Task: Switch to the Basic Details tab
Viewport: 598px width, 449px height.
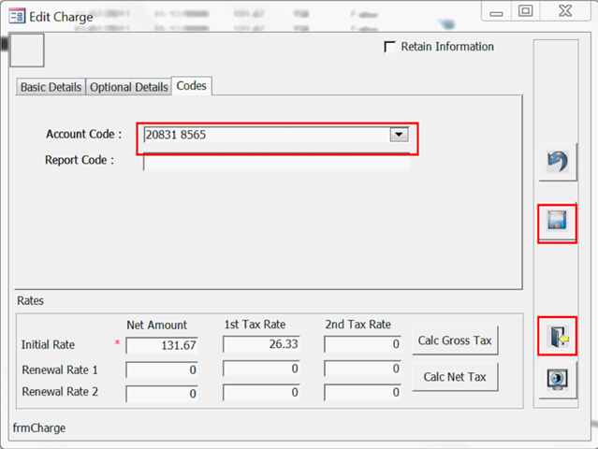Action: [x=51, y=87]
